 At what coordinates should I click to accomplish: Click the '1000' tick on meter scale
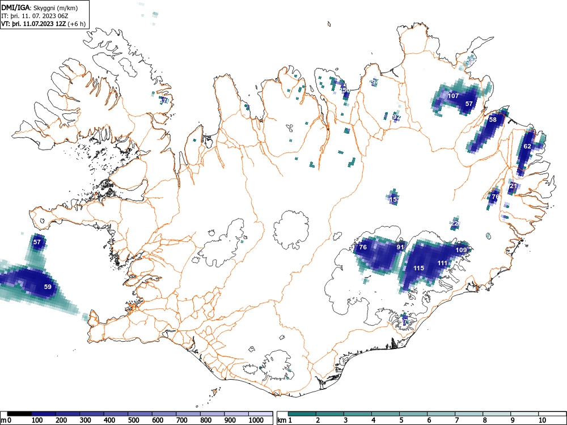coord(256,420)
